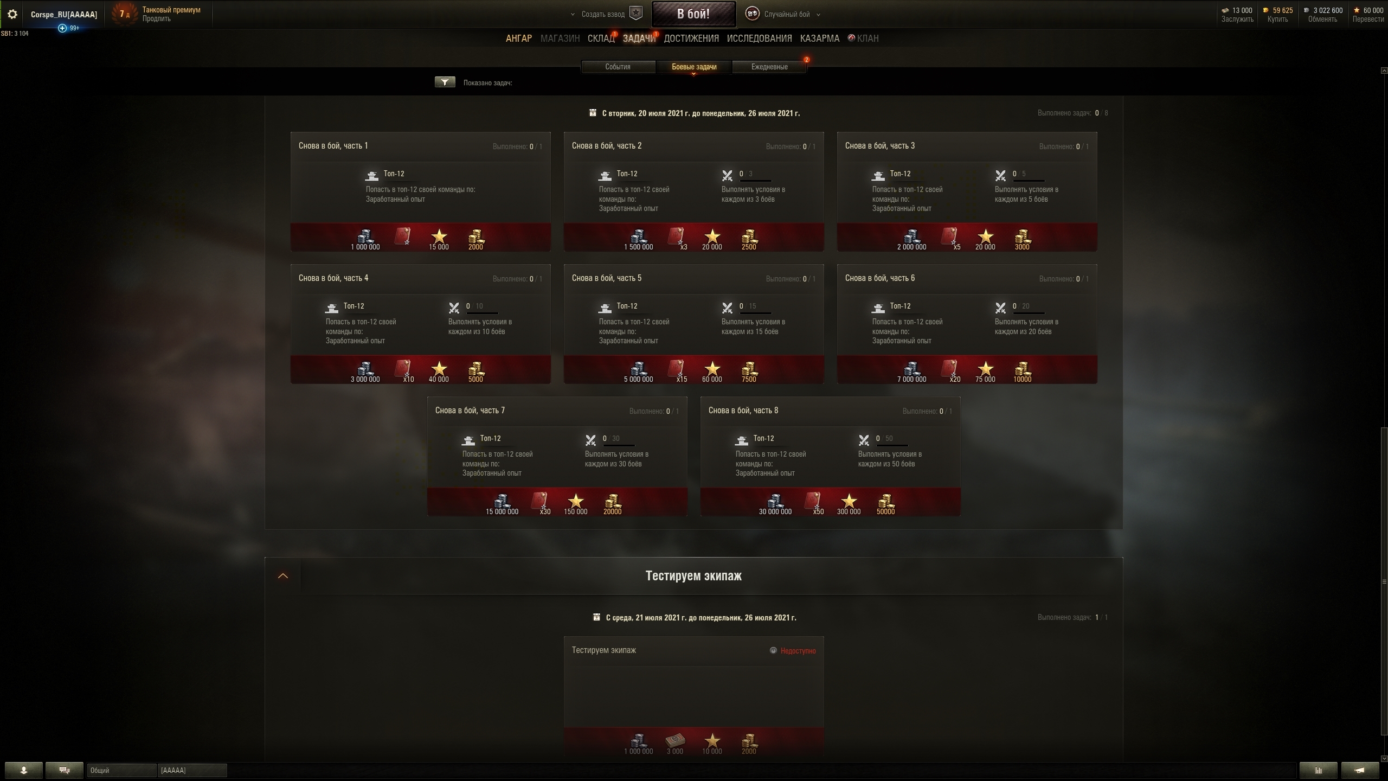
Task: Open the contacts list icon in bottom bar
Action: click(x=23, y=770)
